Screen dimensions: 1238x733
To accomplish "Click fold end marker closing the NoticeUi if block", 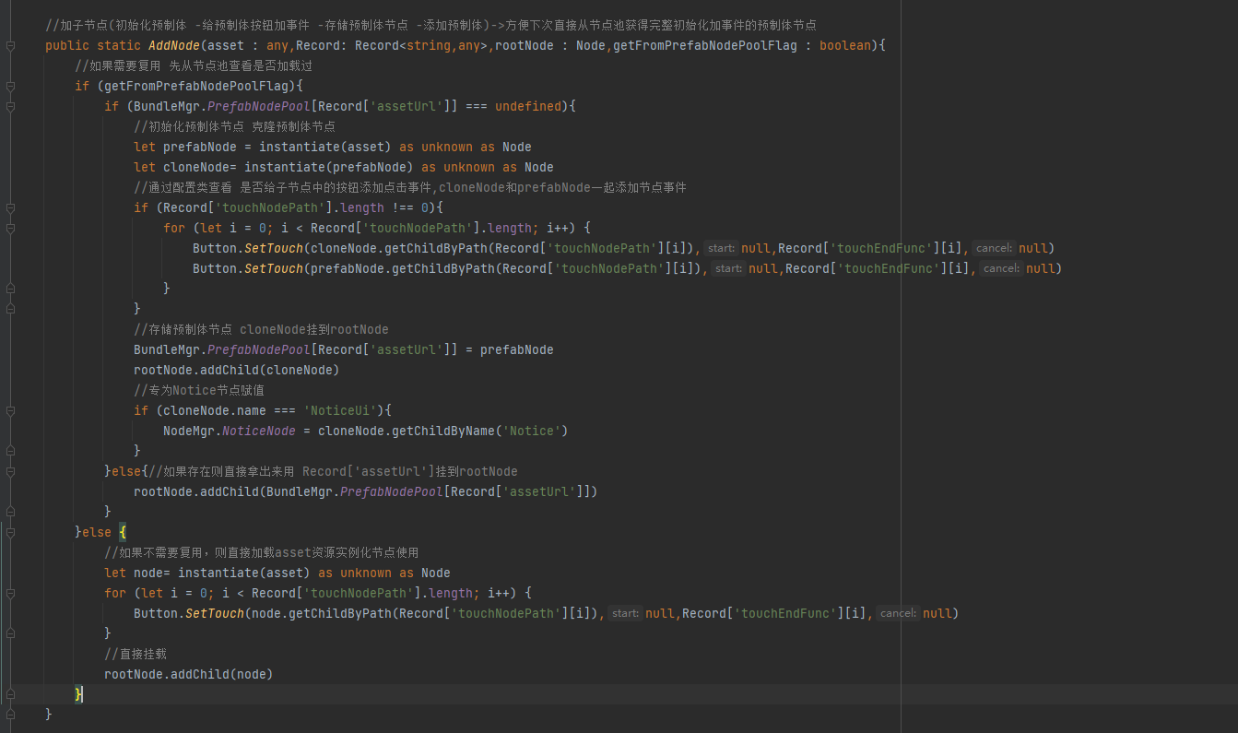I will click(10, 451).
